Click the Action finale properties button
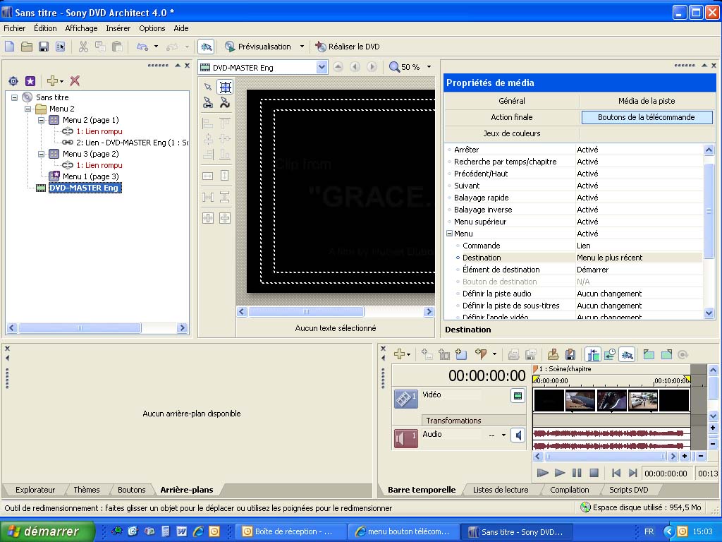The height and width of the screenshot is (542, 722). 512,117
